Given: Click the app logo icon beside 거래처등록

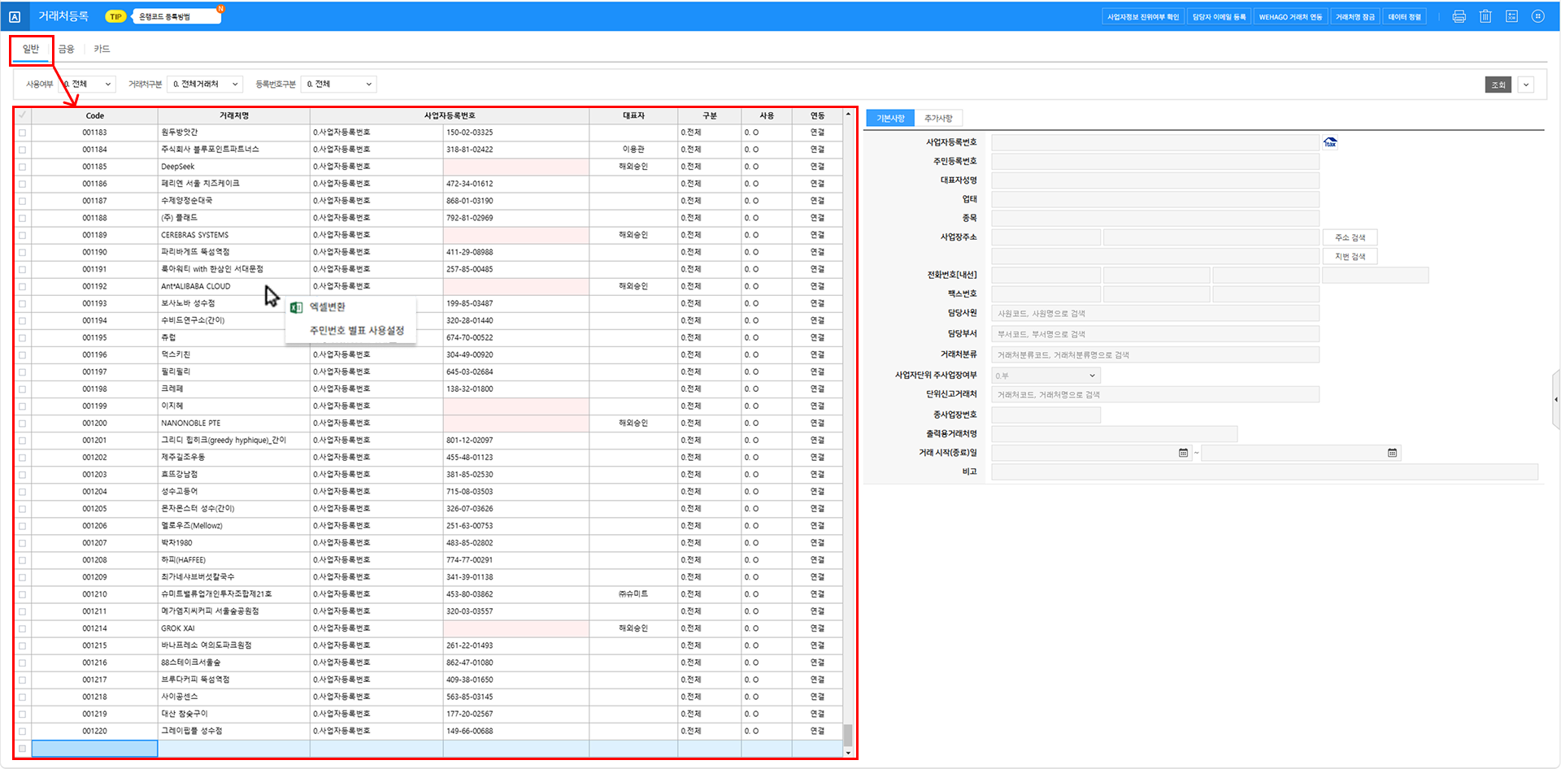Looking at the screenshot, I should pos(15,16).
